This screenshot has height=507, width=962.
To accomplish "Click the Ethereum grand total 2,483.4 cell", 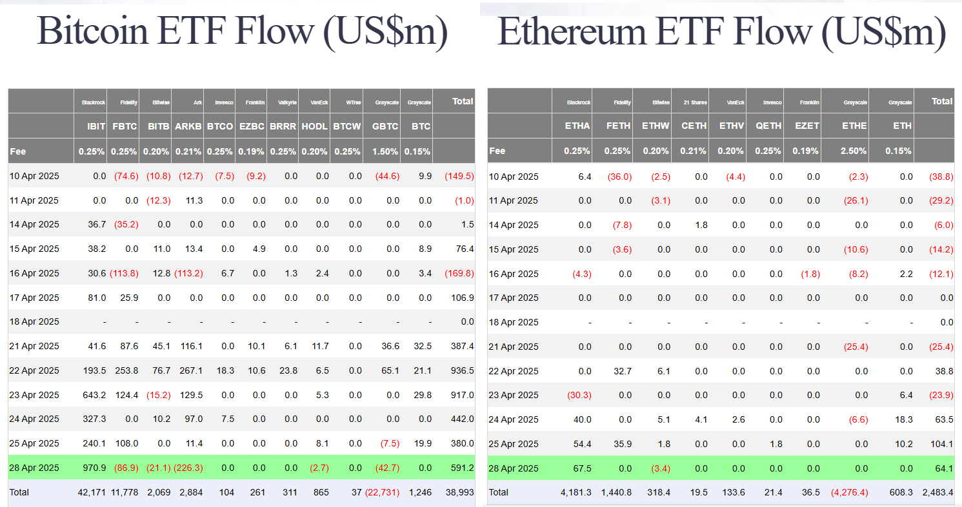I will click(936, 492).
